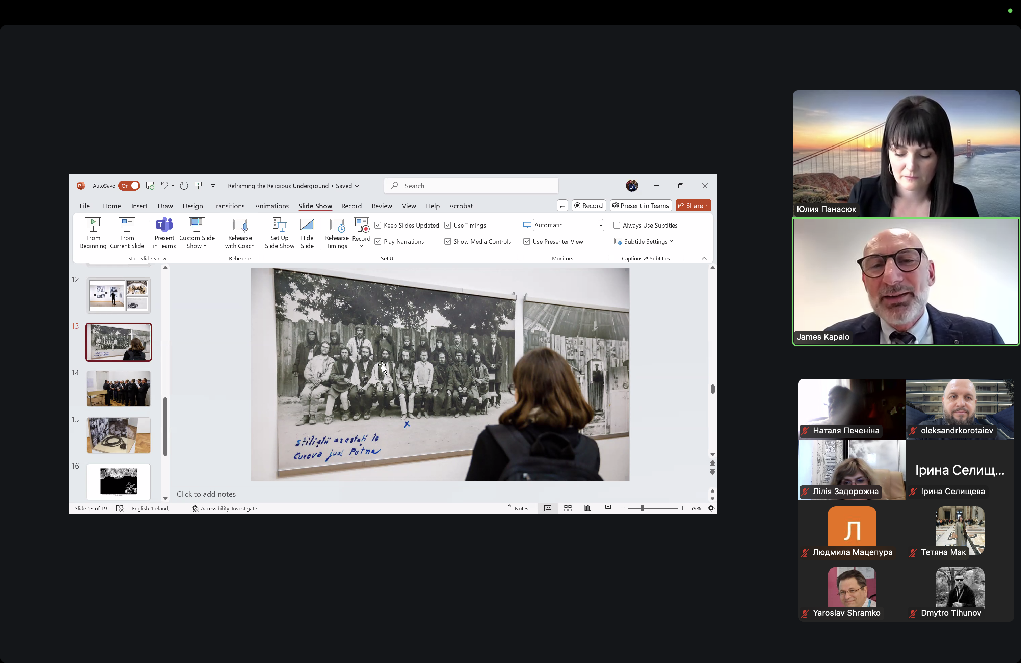Click the Share button
Screen dimensions: 1021x663
coord(691,206)
